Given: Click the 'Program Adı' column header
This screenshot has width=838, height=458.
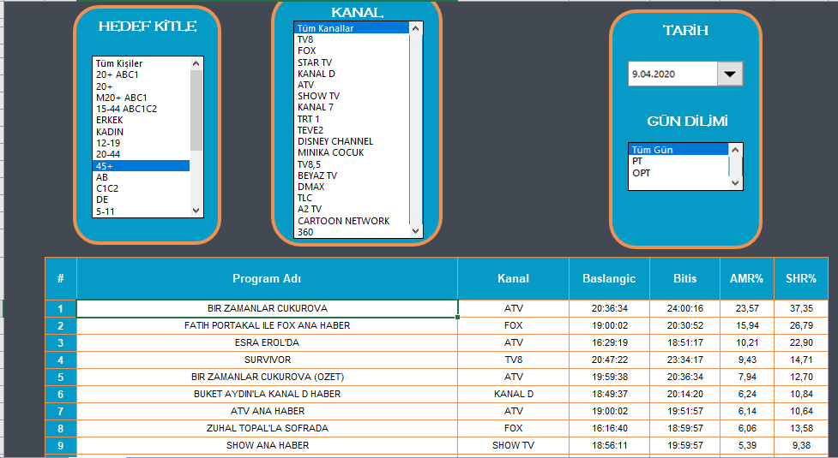Looking at the screenshot, I should click(x=267, y=278).
